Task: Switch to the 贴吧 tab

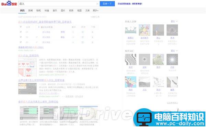Action: [x=38, y=11]
